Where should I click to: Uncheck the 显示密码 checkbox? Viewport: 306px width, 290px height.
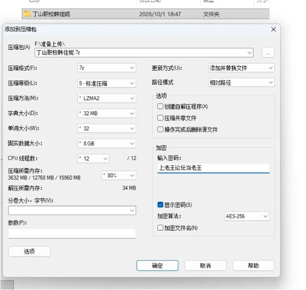(160, 204)
